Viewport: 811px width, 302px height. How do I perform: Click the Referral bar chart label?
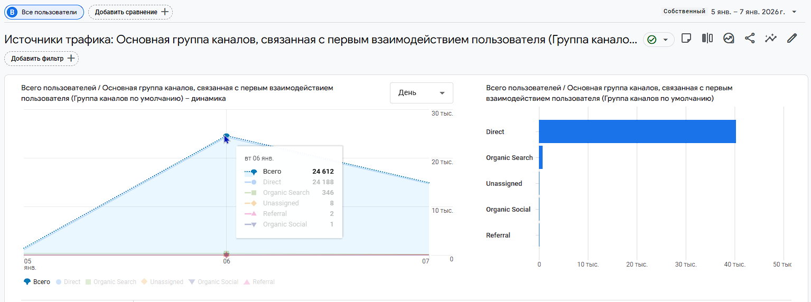click(498, 235)
